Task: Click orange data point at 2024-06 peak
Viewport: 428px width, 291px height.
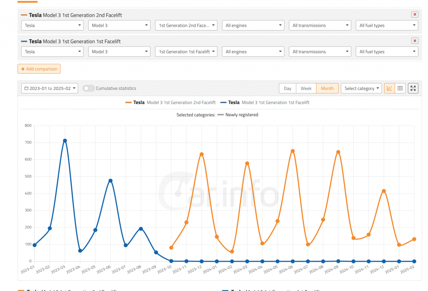Action: tap(293, 151)
